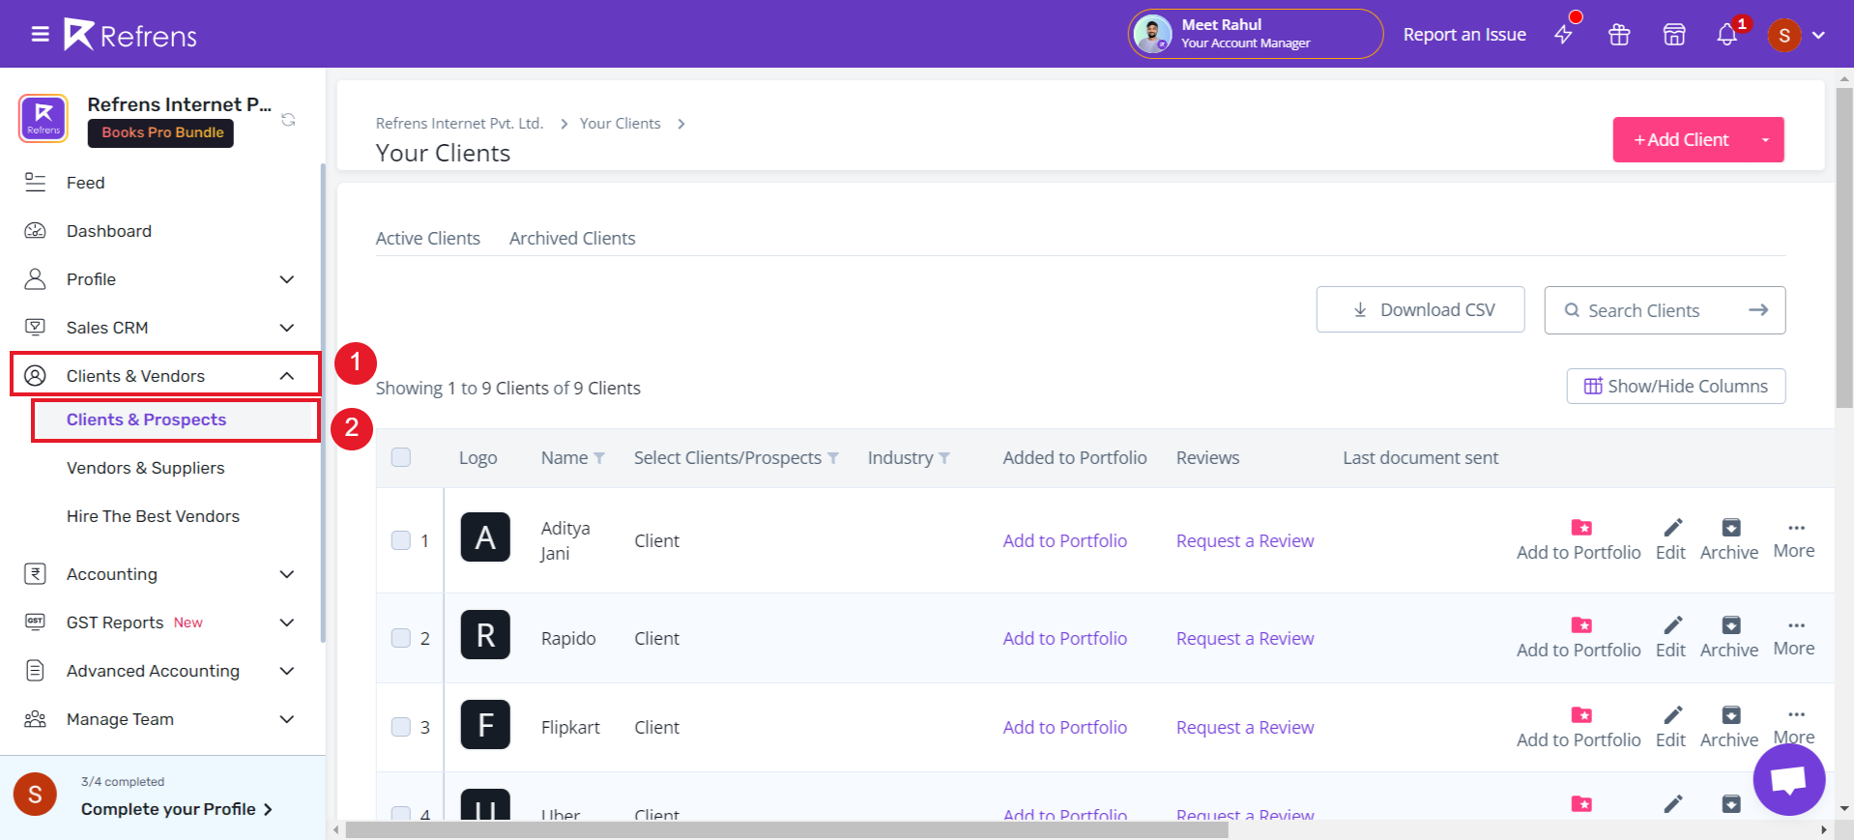Open Hire The Best Vendors
1854x840 pixels.
tap(153, 516)
